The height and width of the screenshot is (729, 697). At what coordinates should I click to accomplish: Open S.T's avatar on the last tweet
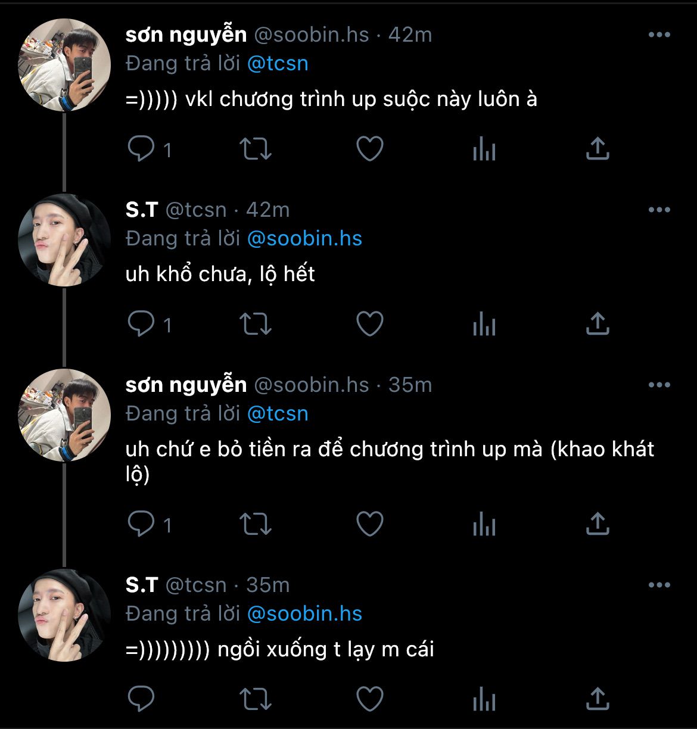point(65,615)
